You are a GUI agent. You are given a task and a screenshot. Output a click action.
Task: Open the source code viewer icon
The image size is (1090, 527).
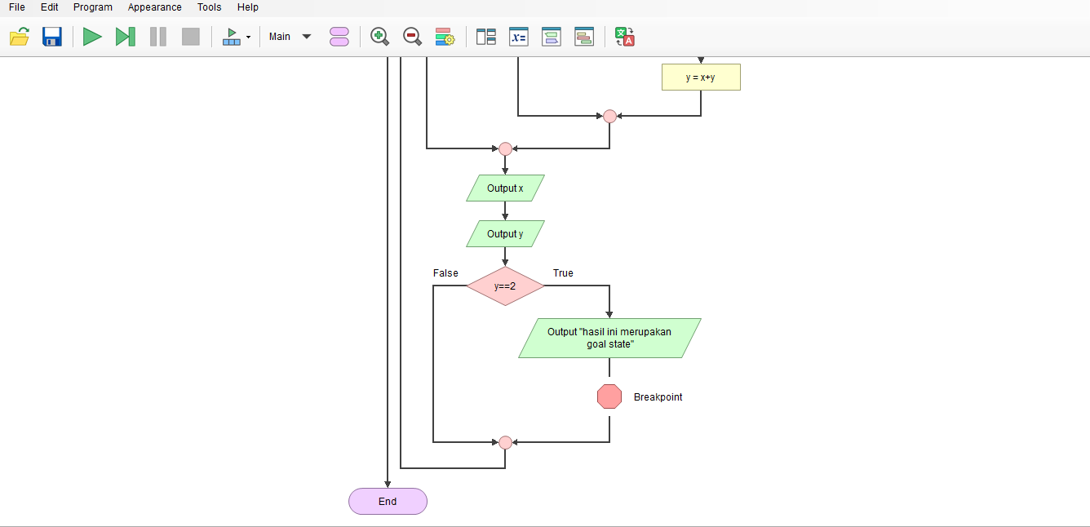[x=584, y=37]
